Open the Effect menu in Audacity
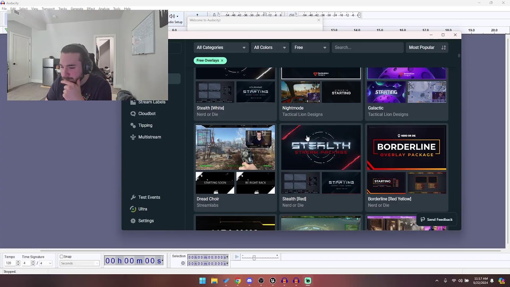510x287 pixels. point(91,9)
